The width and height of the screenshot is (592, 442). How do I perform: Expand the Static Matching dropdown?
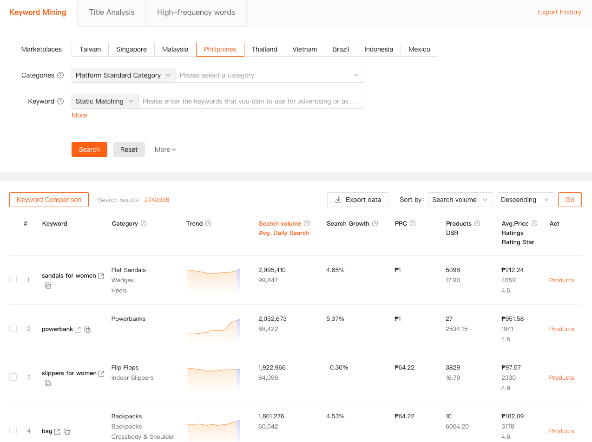pos(105,101)
